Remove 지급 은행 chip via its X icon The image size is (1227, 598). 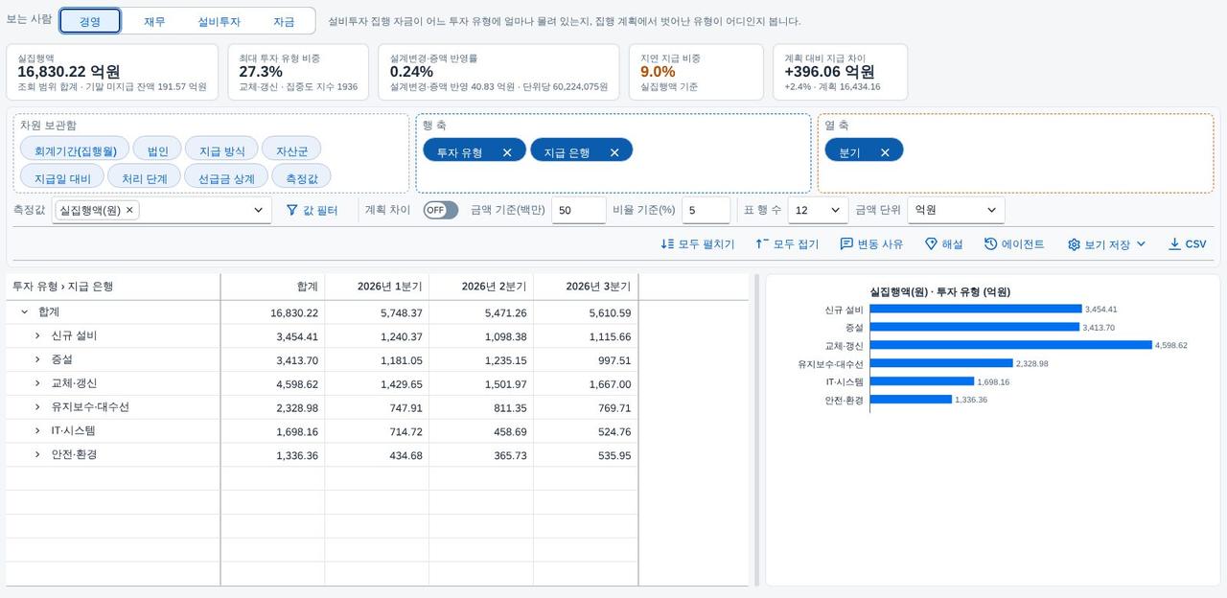coord(614,152)
